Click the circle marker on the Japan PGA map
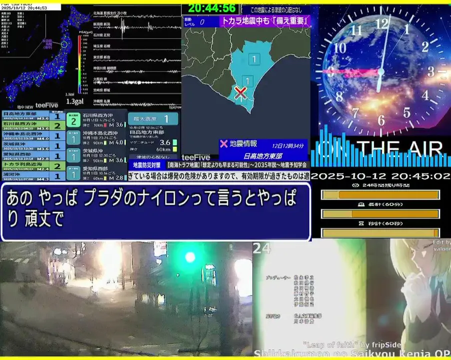This screenshot has height=360, width=451. tap(64, 44)
